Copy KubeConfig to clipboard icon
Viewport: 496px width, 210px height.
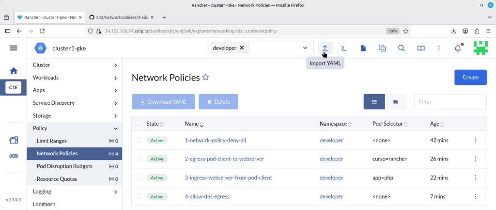tap(383, 48)
